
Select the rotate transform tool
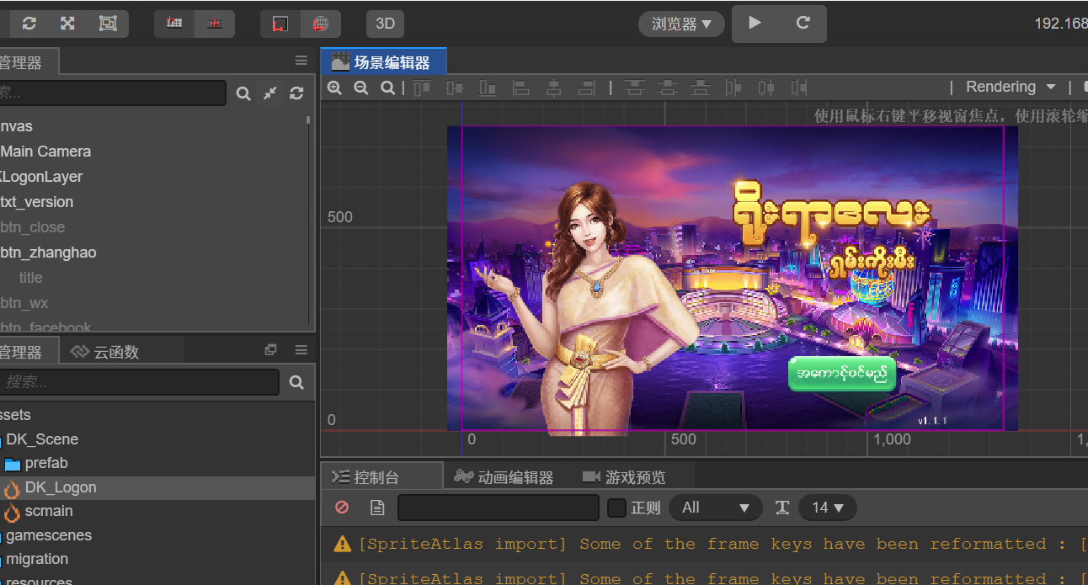29,24
